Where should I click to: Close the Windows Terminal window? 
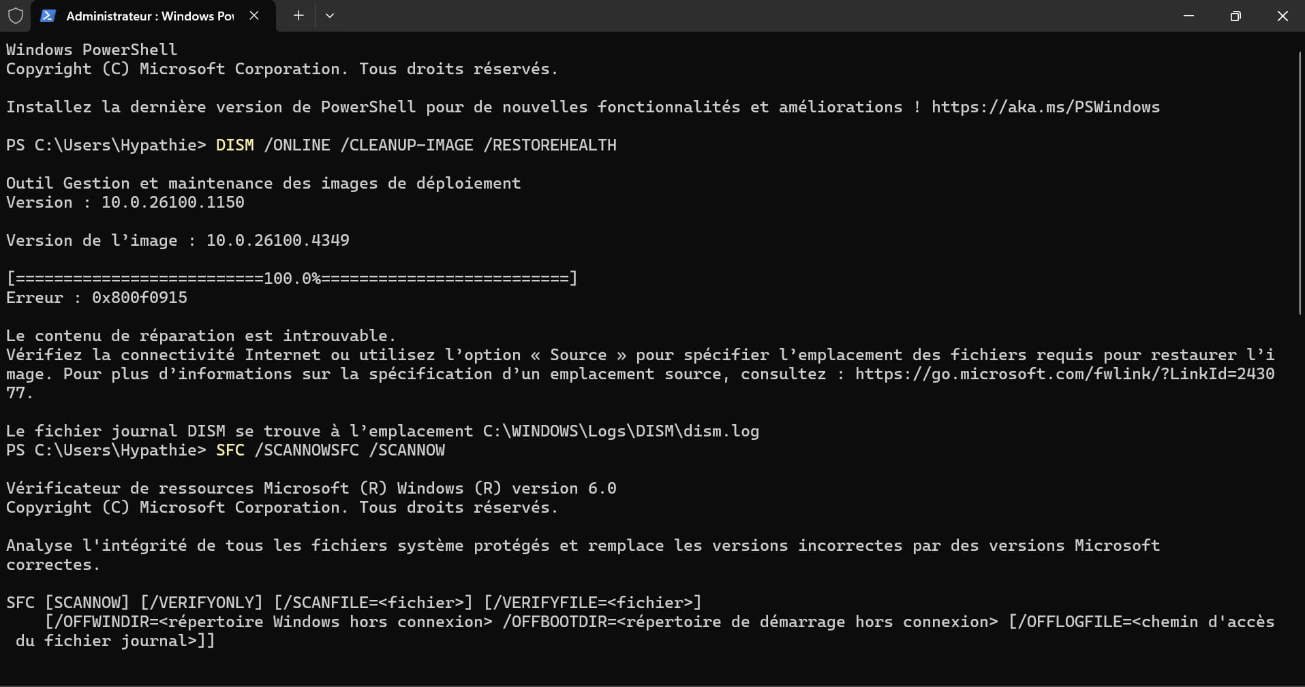click(1283, 16)
